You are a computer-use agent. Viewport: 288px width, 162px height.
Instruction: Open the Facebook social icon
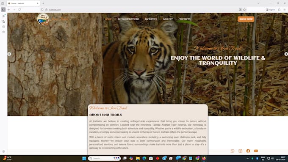pos(248,151)
